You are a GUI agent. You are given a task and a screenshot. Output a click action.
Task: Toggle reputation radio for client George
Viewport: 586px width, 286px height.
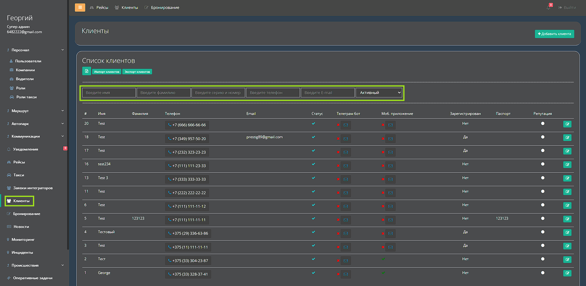[543, 273]
